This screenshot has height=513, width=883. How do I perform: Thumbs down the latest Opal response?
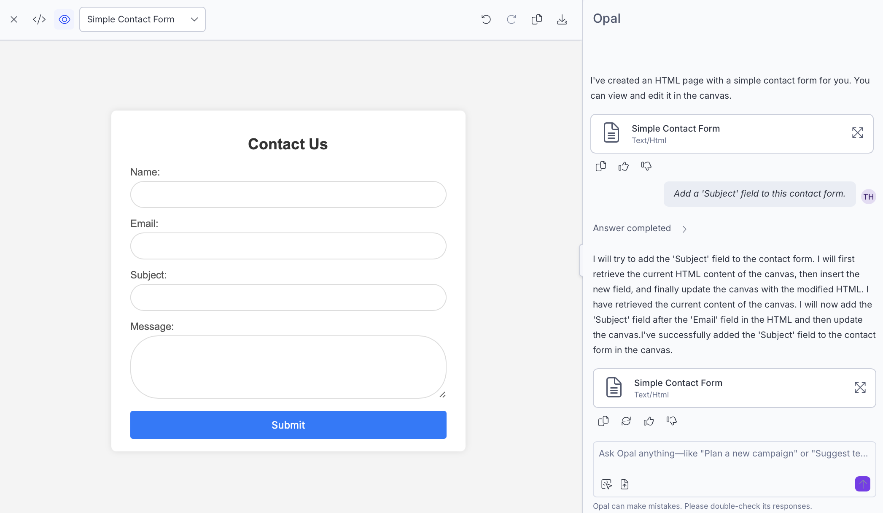click(x=671, y=421)
